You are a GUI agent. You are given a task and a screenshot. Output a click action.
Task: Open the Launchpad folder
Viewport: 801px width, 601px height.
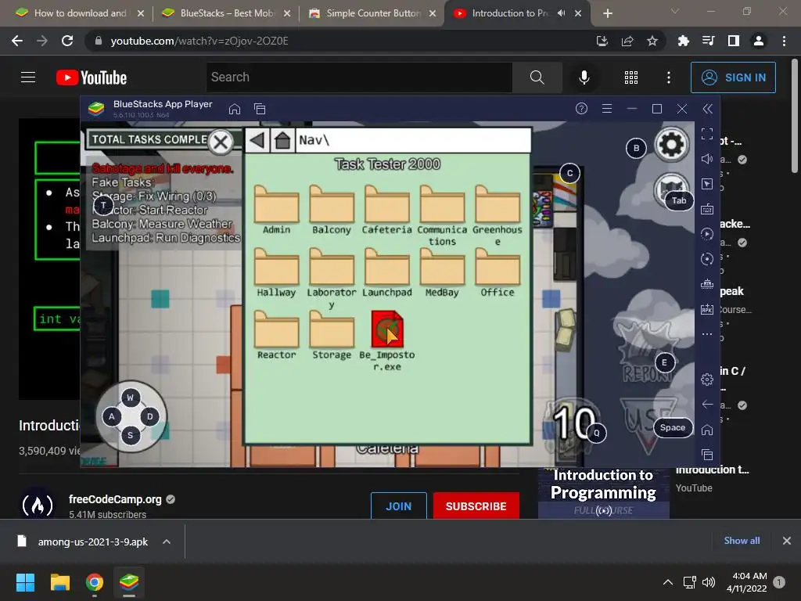pos(386,267)
